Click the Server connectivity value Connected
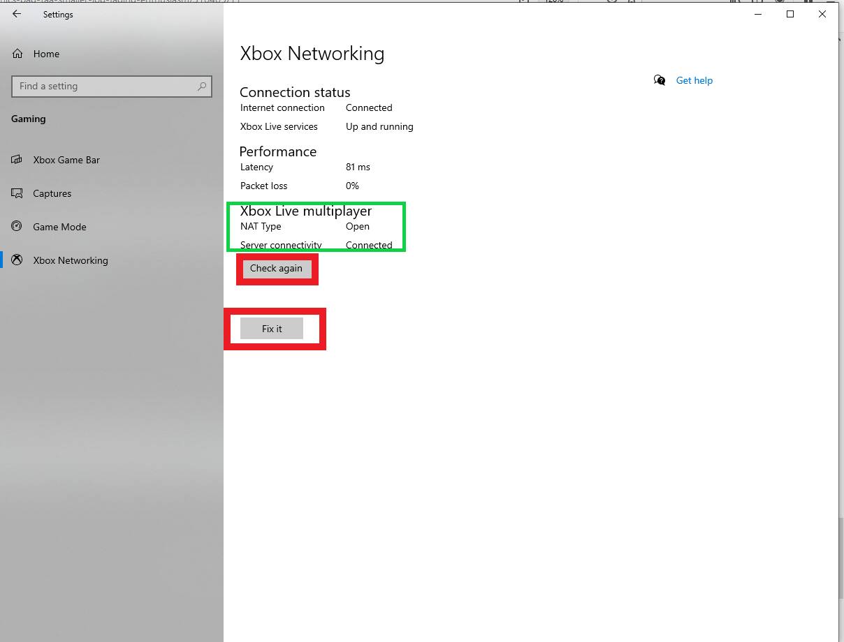844x642 pixels. click(369, 245)
